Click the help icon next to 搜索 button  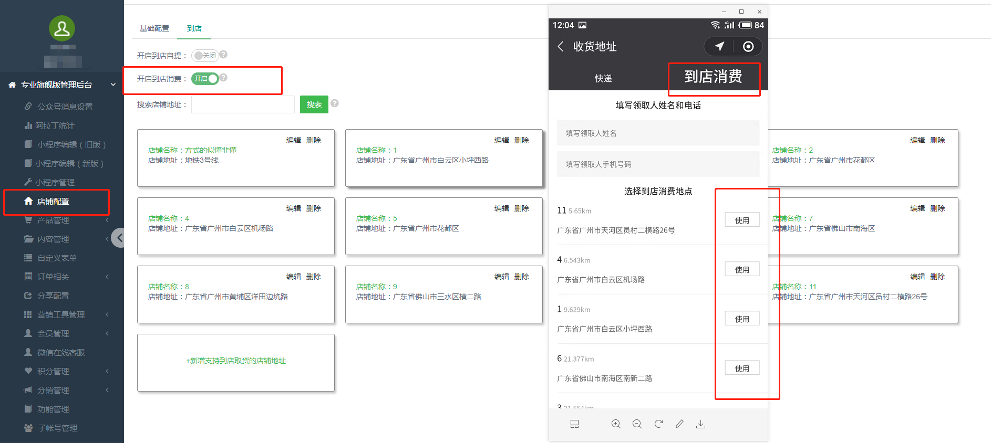click(x=335, y=103)
